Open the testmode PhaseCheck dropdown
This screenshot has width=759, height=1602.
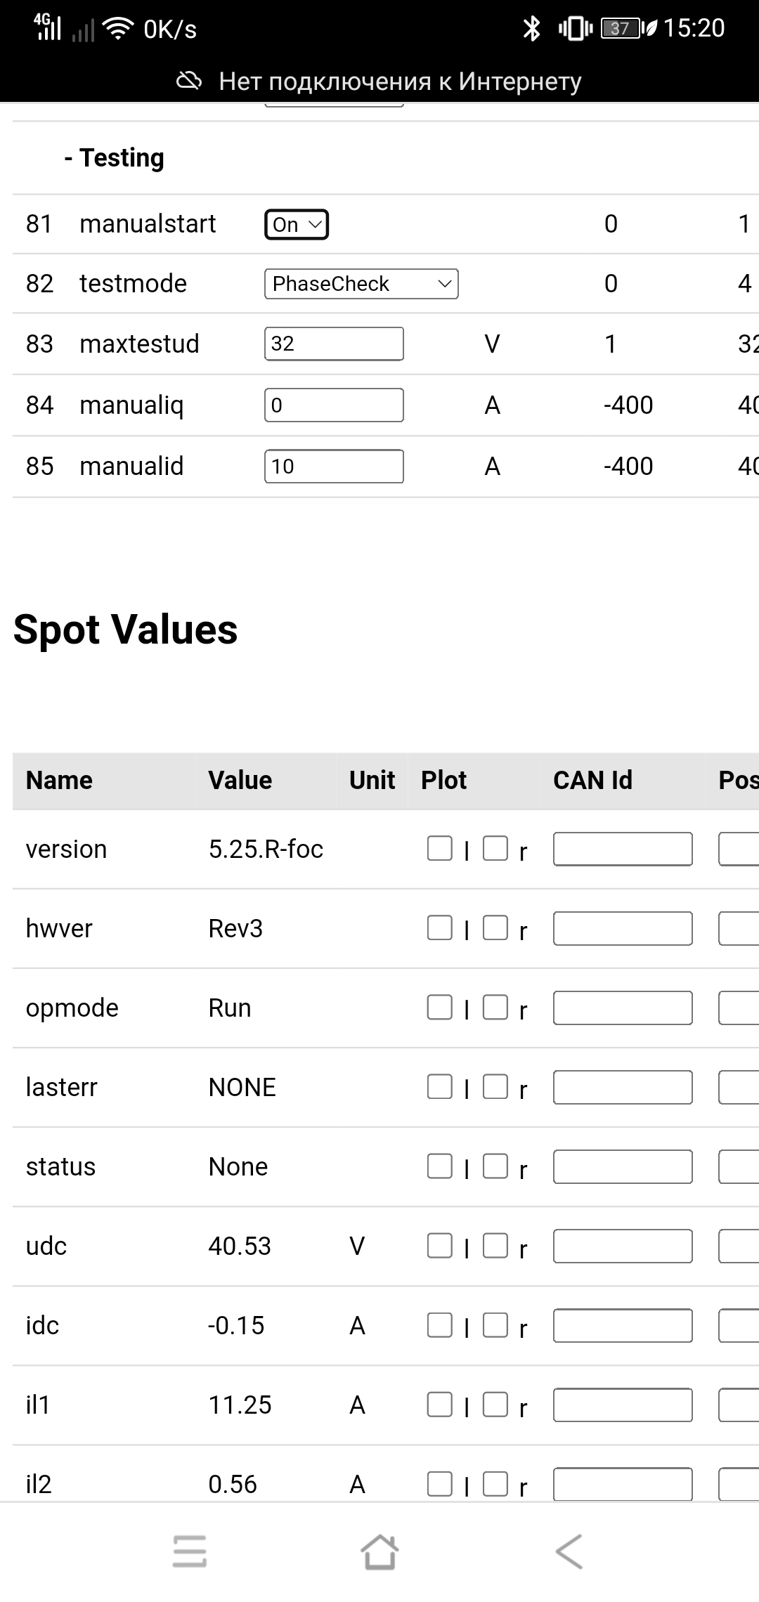coord(361,284)
